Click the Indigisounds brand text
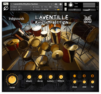The height and width of the screenshot is (94, 101). tap(16, 18)
